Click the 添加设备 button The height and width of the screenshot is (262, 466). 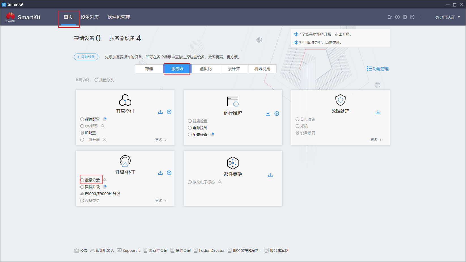(x=86, y=57)
